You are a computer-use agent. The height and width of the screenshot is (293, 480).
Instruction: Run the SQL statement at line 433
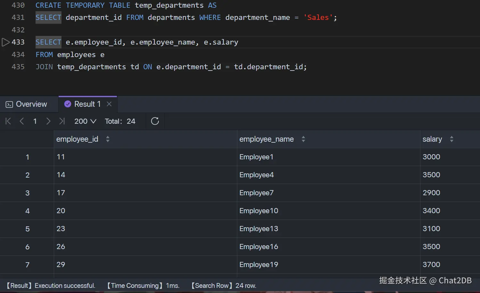click(6, 42)
